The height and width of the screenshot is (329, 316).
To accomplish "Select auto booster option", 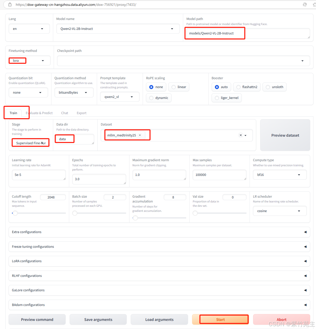I will [221, 87].
